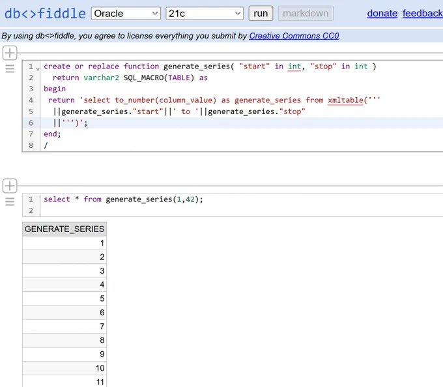Click result cell with value 1

point(64,243)
